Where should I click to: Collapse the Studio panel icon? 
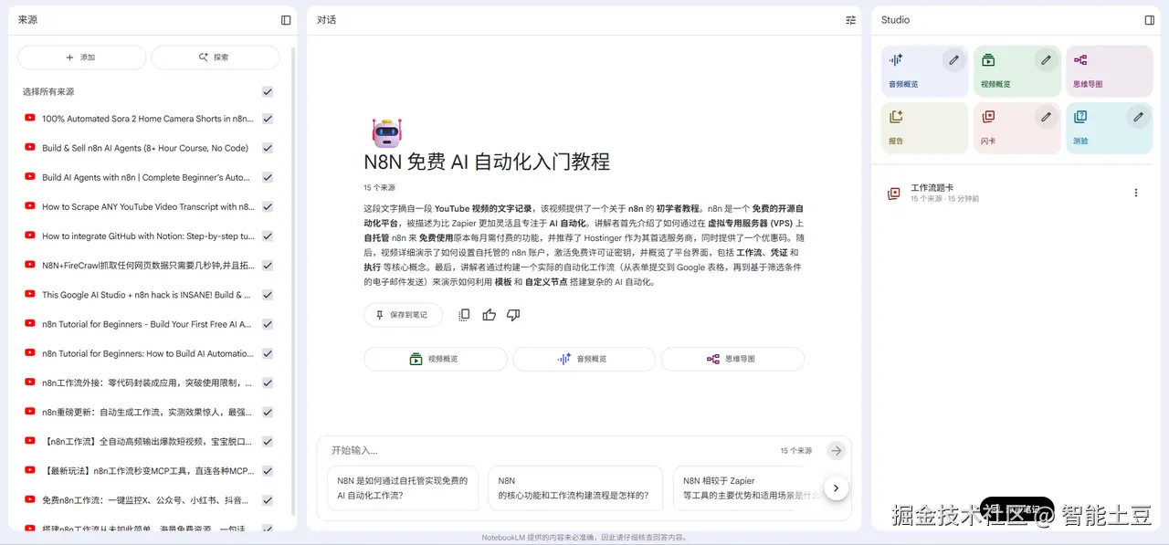point(1149,20)
